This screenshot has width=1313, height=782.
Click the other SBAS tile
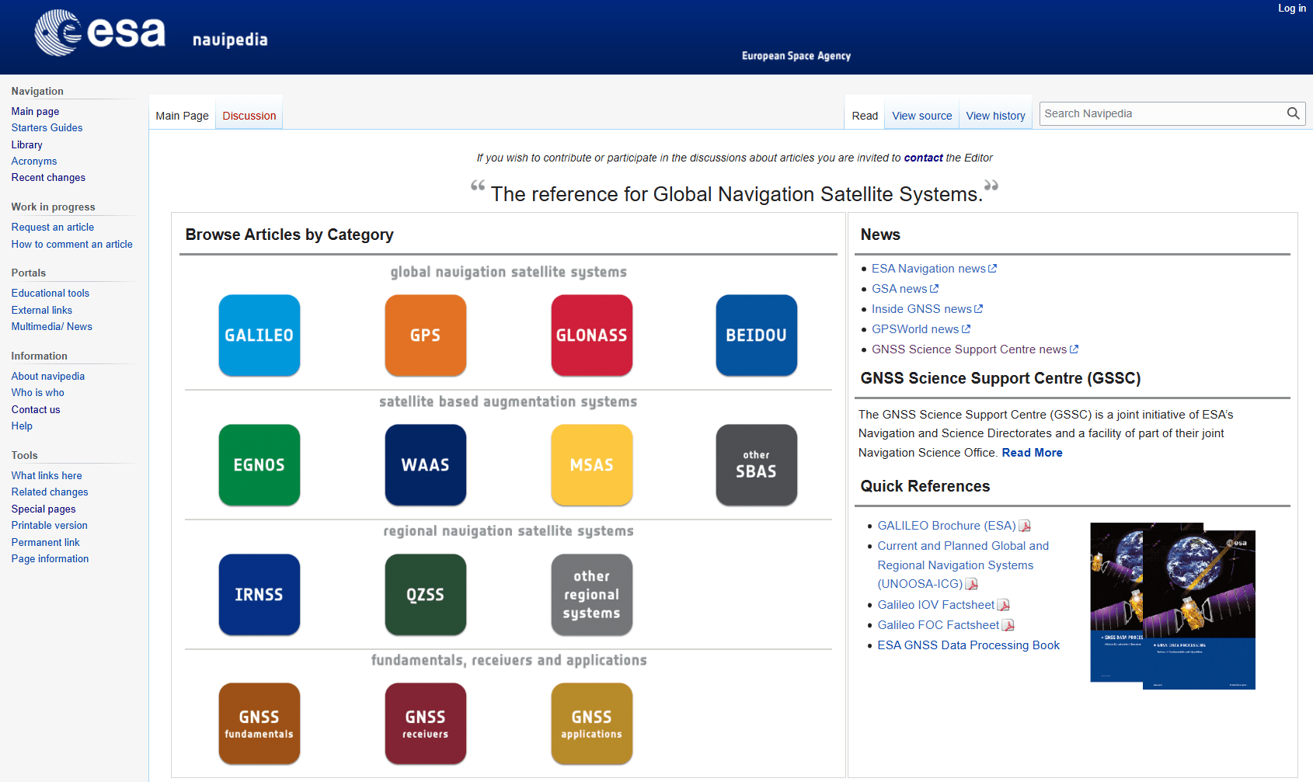[x=756, y=464]
